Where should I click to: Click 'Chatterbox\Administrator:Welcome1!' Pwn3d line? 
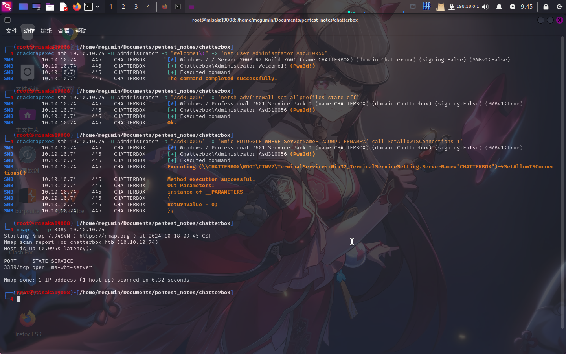[x=241, y=66]
